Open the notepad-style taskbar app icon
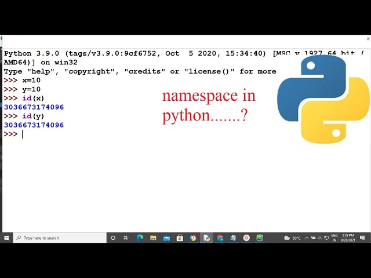The image size is (371, 278). (x=233, y=238)
